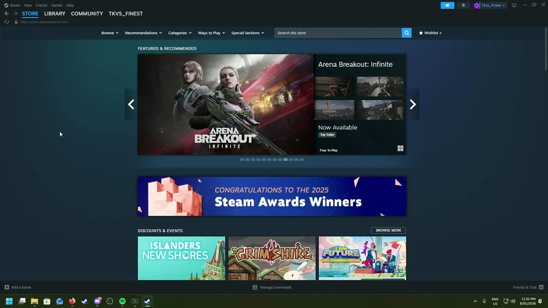Open the notifications bell

463,5
